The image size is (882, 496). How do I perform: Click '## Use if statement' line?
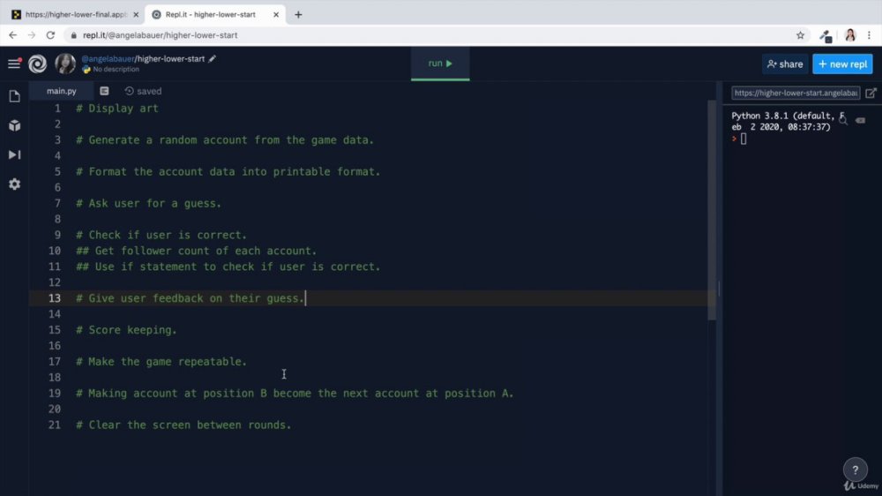tap(228, 267)
